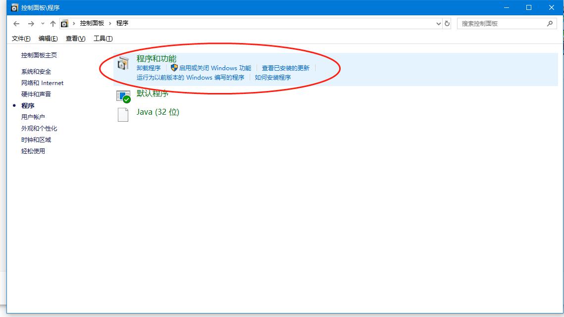Viewport: 564px width, 317px height.
Task: Click the refresh icon beside the address bar
Action: coord(447,23)
